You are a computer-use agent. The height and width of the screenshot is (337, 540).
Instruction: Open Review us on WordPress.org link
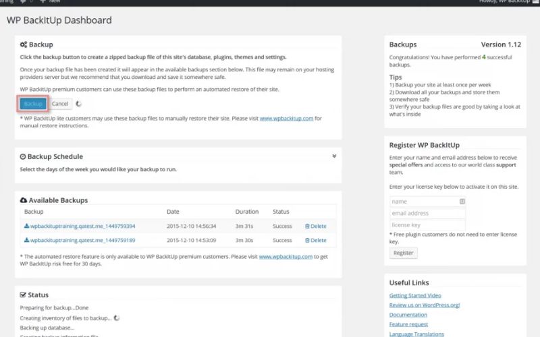click(425, 305)
